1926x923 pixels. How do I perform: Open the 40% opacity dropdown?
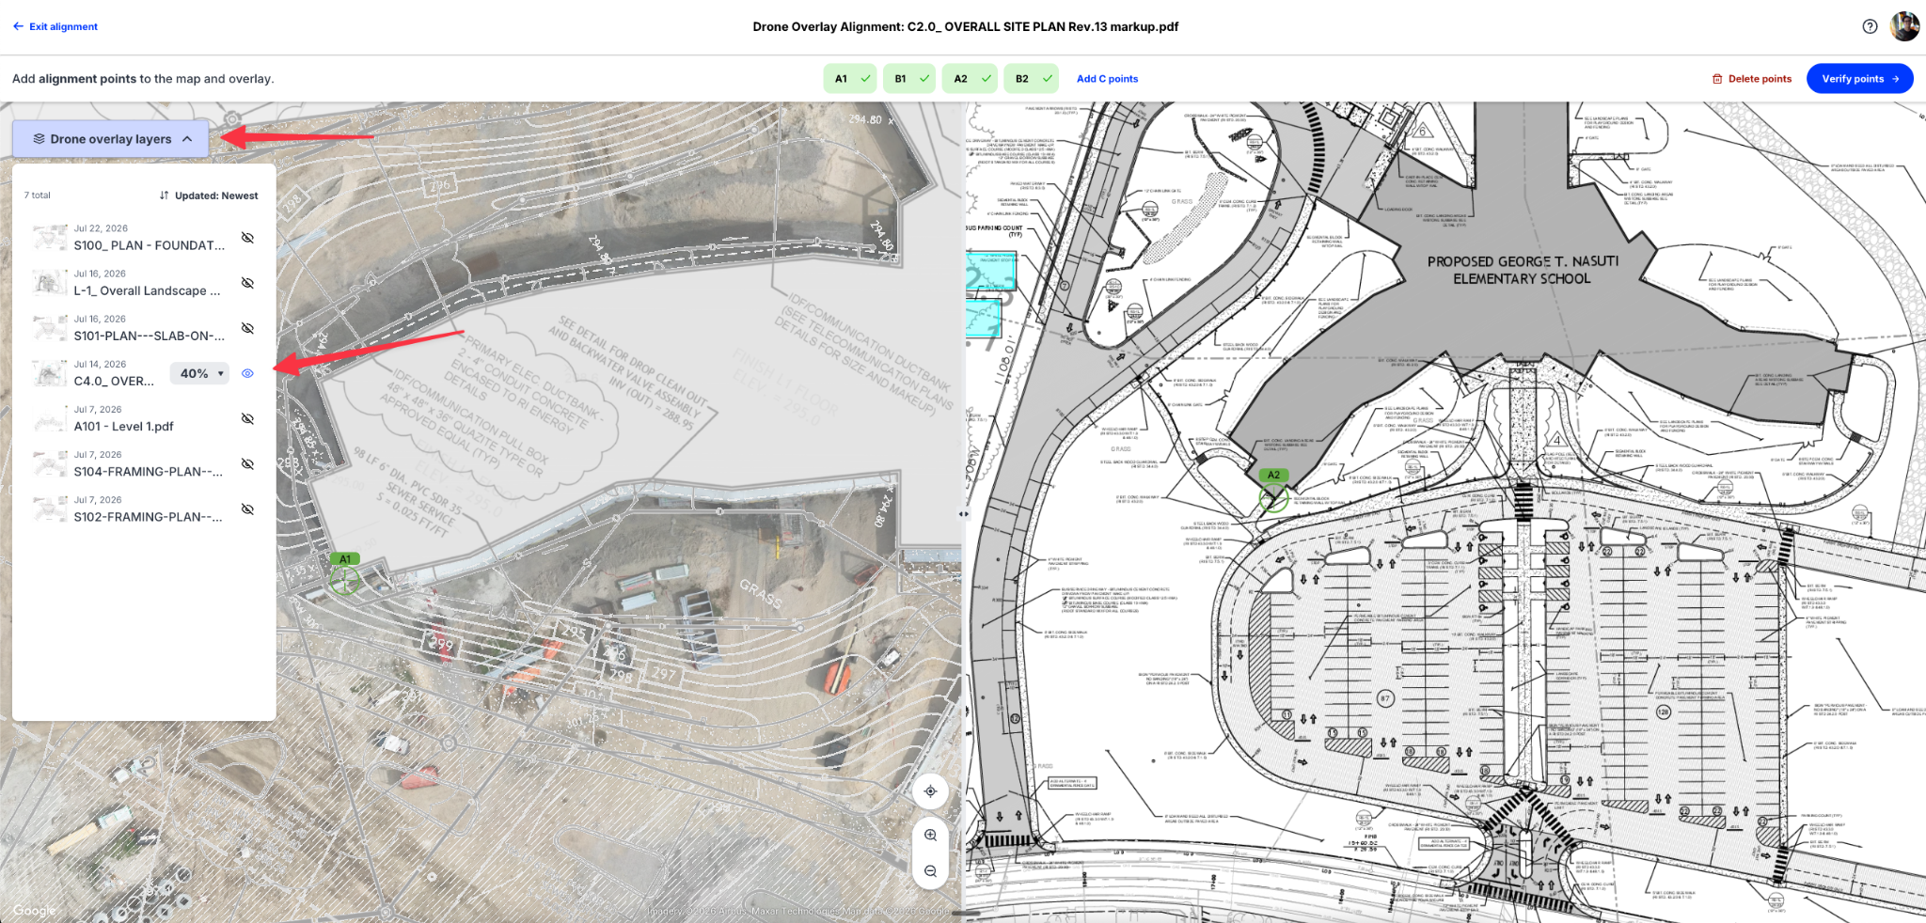pos(199,373)
